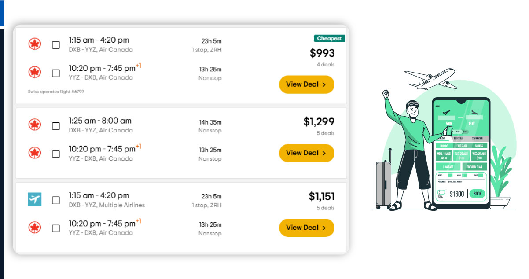529x279 pixels.
Task: Click Air Canada logo on $1,151 return flight
Action: [34, 228]
